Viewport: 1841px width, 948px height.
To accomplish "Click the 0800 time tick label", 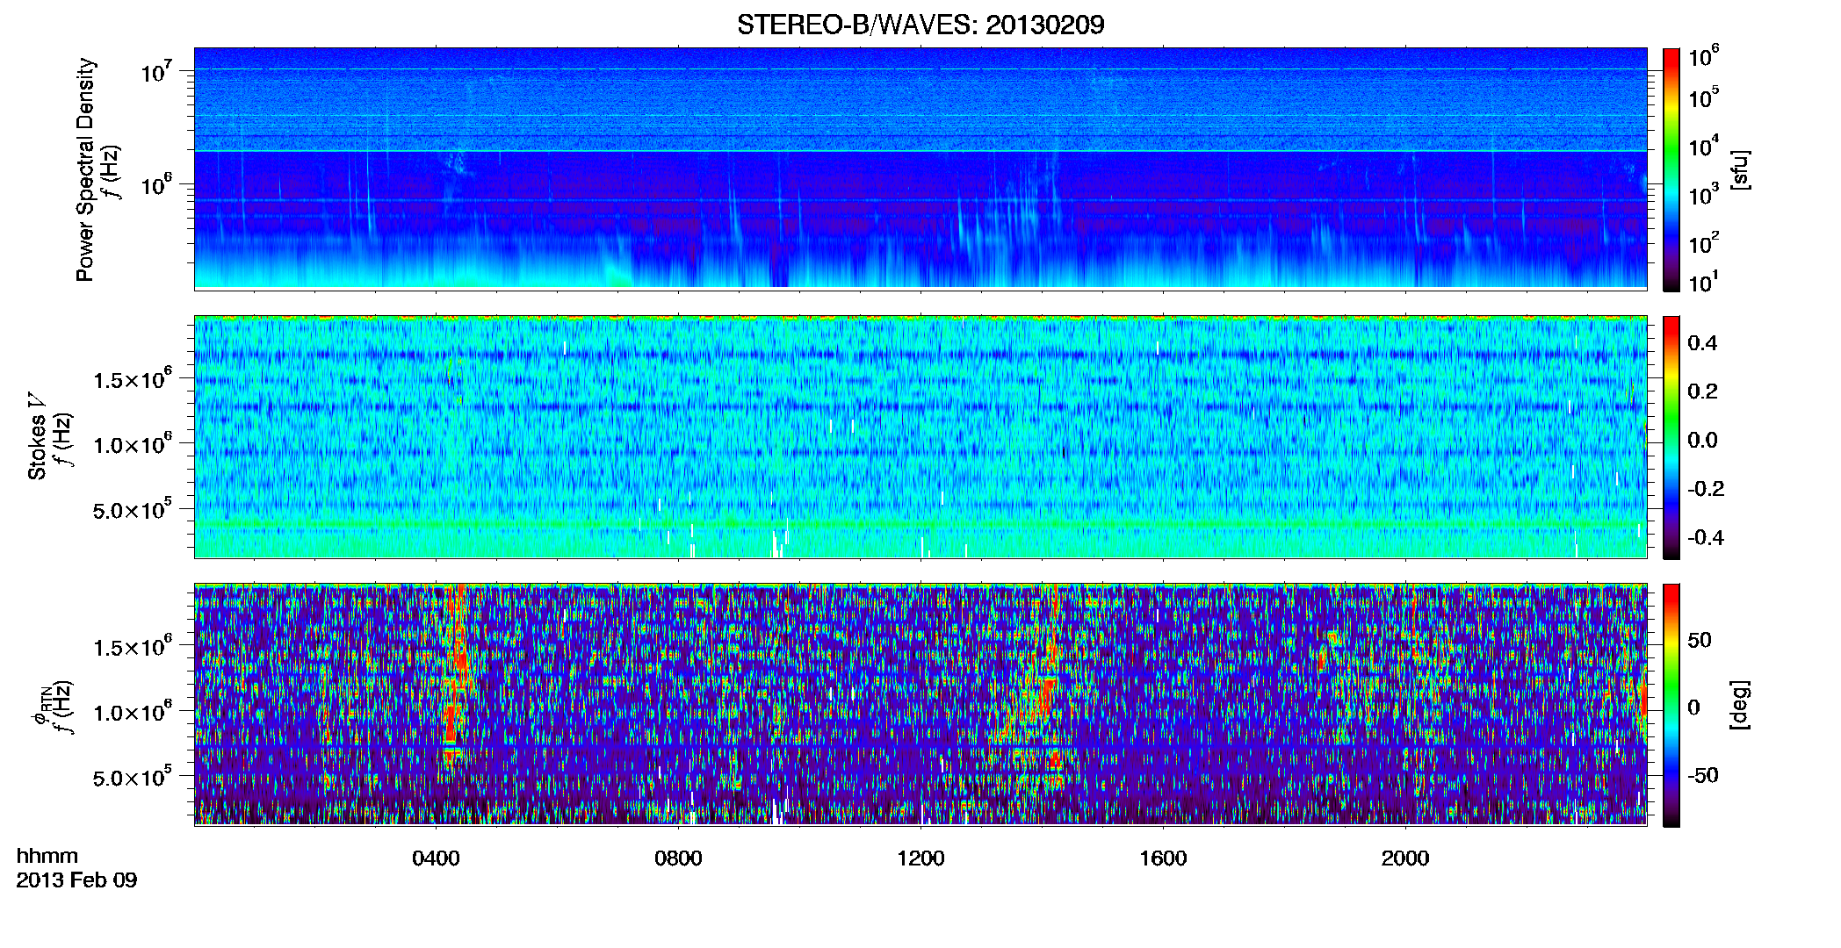I will [678, 858].
